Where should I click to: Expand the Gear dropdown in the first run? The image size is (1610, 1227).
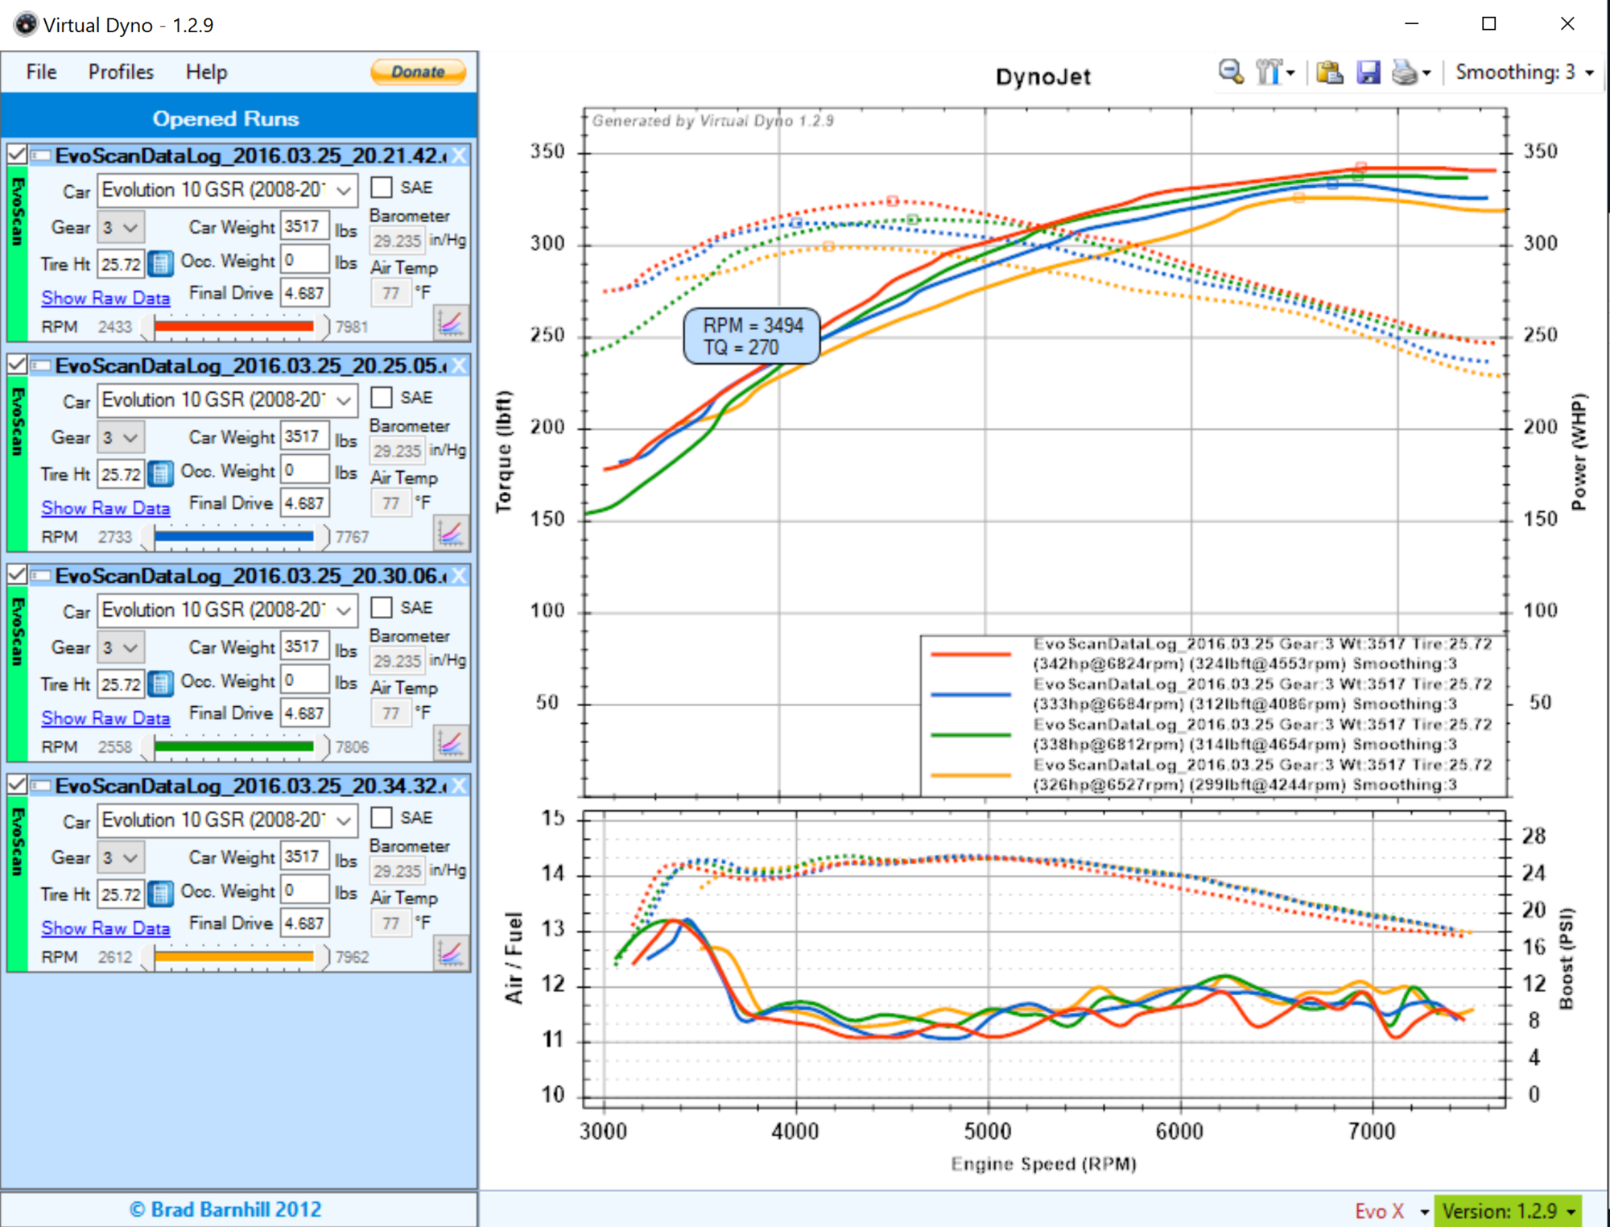(122, 227)
